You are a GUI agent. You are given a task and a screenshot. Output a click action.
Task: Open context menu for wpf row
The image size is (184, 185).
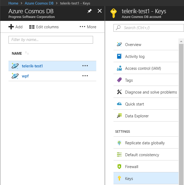pos(85,76)
